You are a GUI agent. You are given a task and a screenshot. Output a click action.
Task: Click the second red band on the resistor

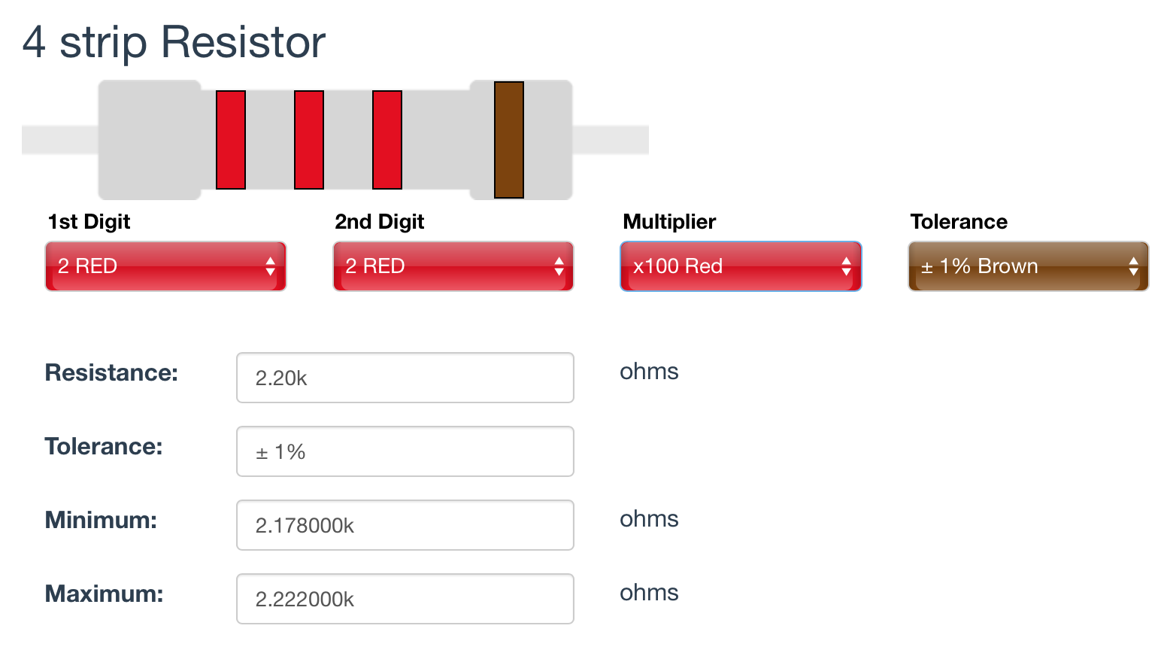pos(309,140)
